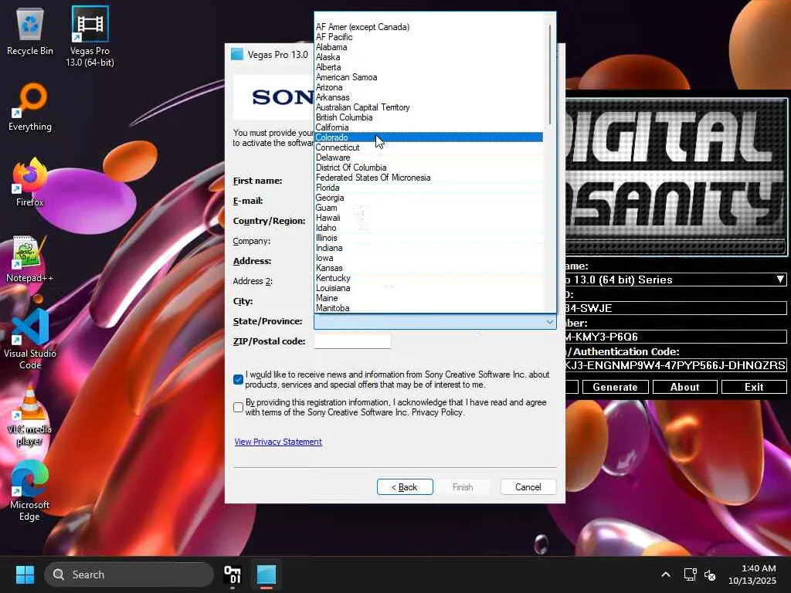
Task: Choose Florida from the state list
Action: pyautogui.click(x=428, y=188)
